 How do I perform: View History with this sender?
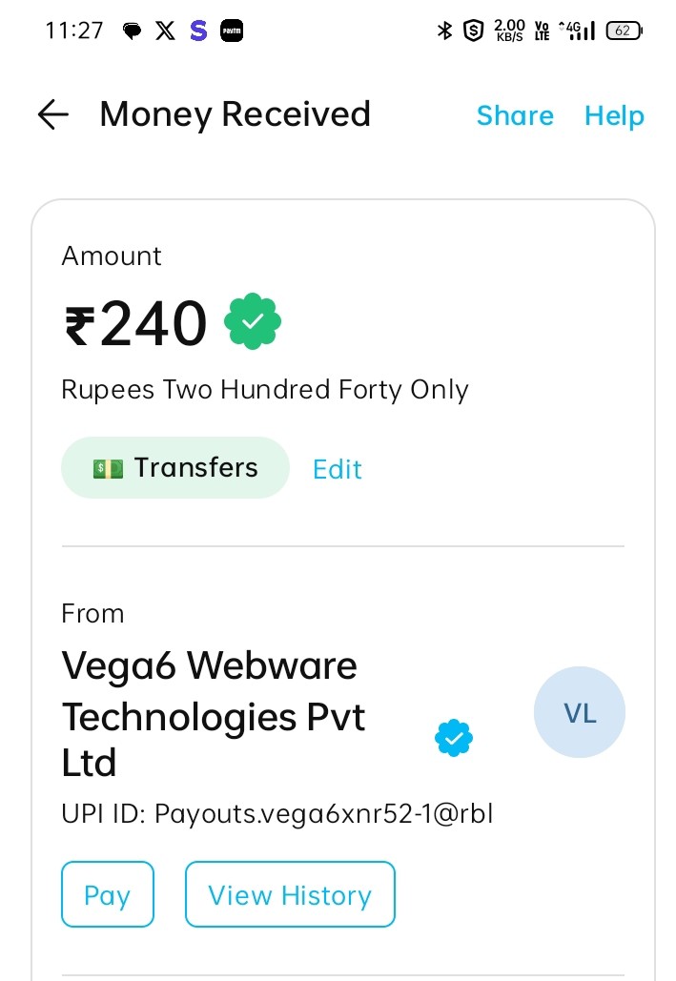(291, 894)
